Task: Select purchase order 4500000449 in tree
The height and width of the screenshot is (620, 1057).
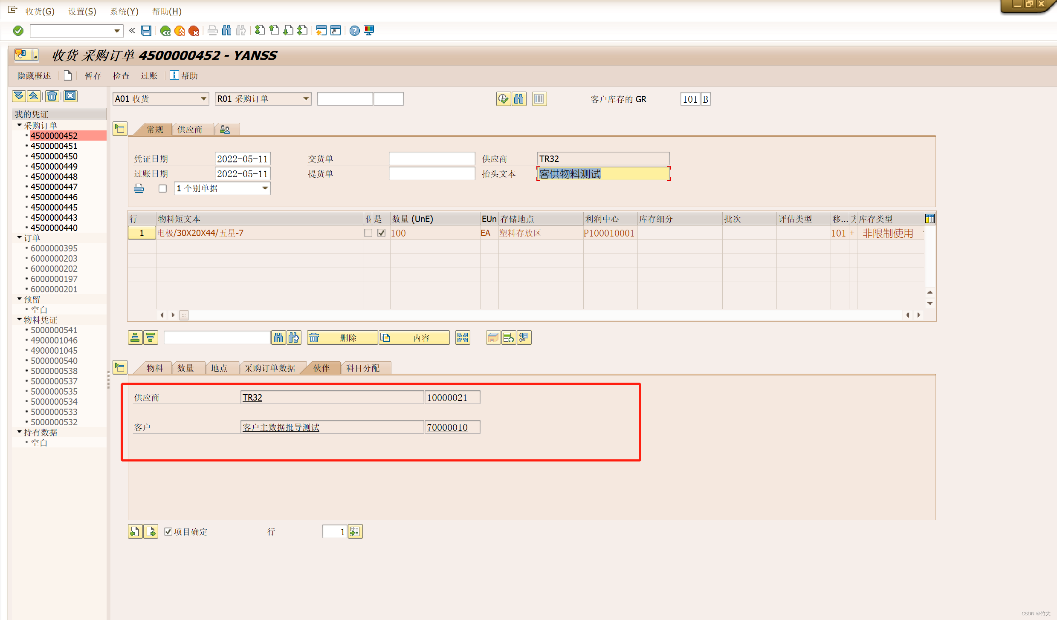Action: coord(54,167)
